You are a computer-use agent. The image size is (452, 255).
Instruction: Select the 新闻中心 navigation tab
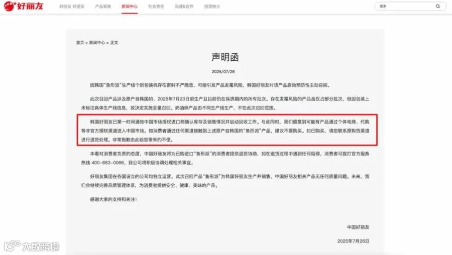coord(130,7)
